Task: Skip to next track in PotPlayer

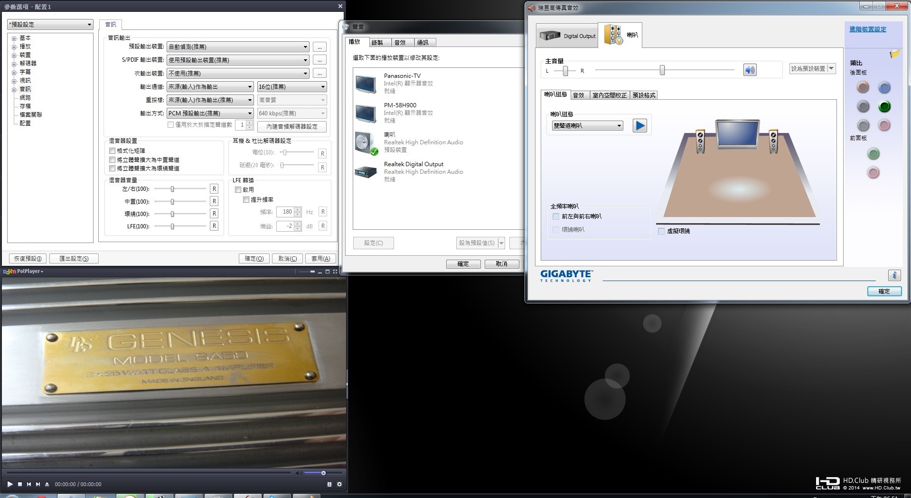Action: point(38,484)
